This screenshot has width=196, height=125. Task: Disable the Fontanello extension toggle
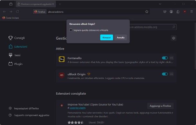pyautogui.click(x=165, y=58)
